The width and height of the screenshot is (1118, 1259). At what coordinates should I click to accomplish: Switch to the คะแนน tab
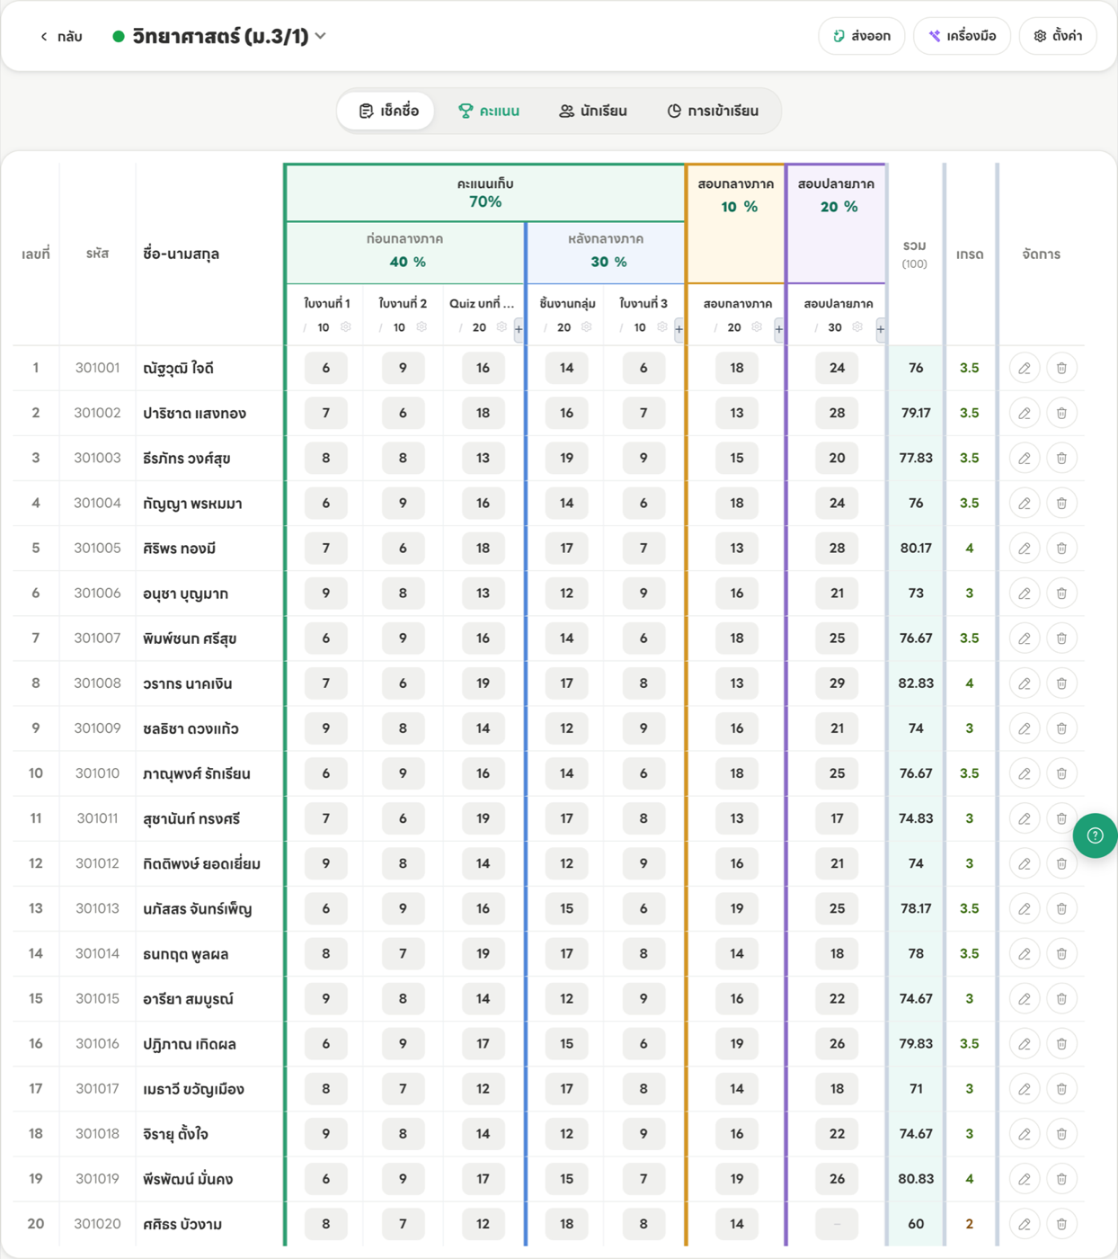489,111
